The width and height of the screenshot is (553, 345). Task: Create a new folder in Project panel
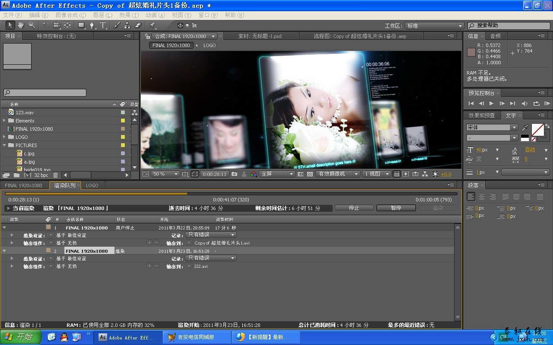[x=16, y=175]
